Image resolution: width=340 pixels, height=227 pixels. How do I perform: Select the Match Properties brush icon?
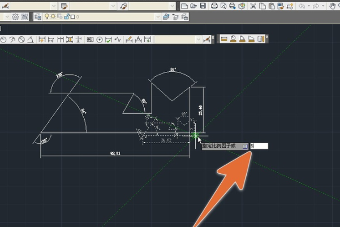click(x=281, y=6)
